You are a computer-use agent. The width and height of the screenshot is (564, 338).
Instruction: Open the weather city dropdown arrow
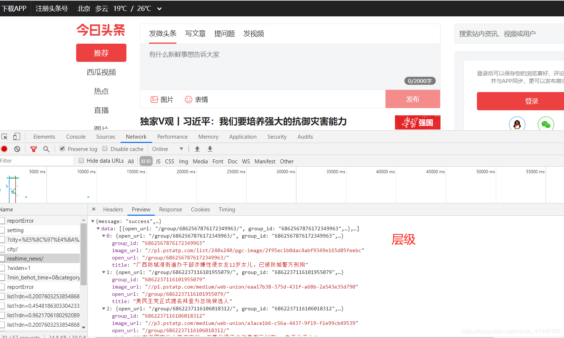(x=159, y=9)
